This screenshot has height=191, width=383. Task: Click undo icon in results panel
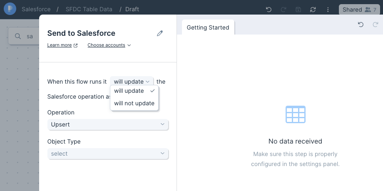361,25
